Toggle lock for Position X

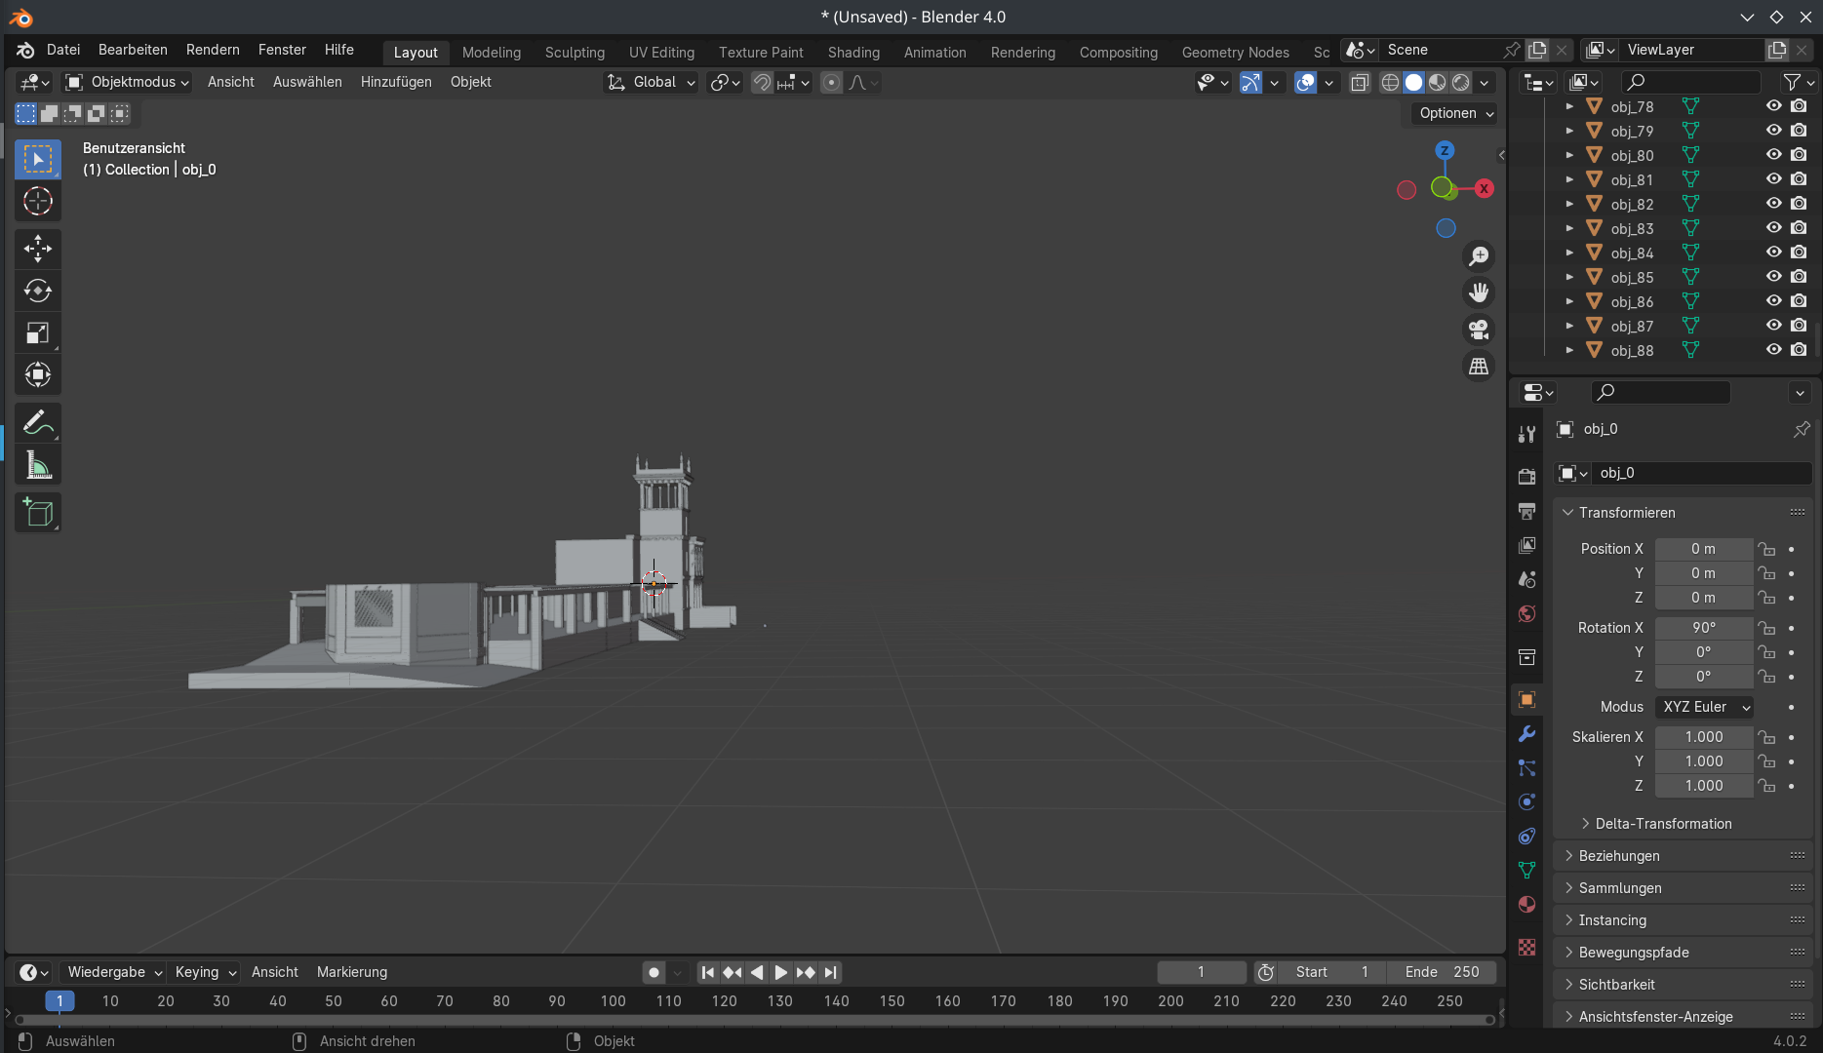(1766, 549)
